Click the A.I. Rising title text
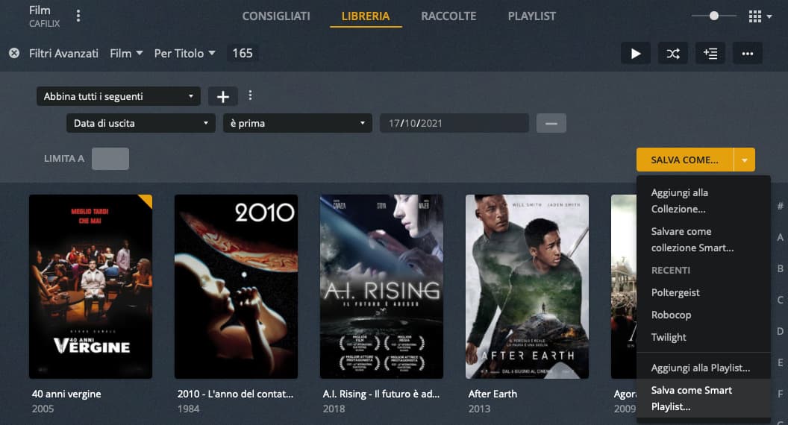The image size is (788, 425). point(381,394)
